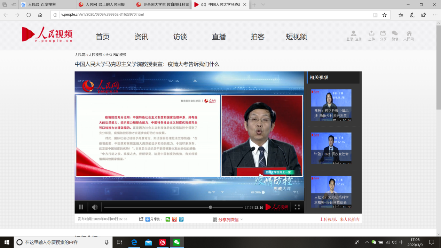The height and width of the screenshot is (248, 441).
Task: Open the 张强 5G related video thumbnail
Action: [x=331, y=148]
